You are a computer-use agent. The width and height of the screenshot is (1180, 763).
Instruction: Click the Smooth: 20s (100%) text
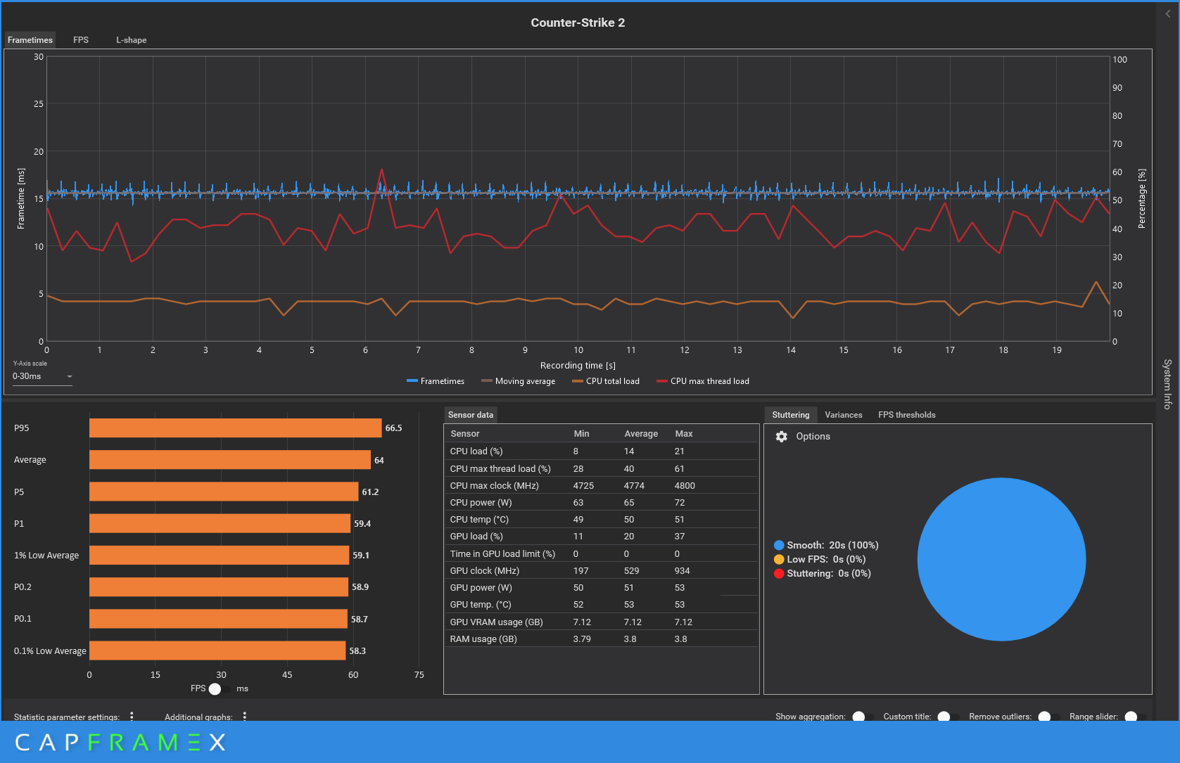pos(832,545)
